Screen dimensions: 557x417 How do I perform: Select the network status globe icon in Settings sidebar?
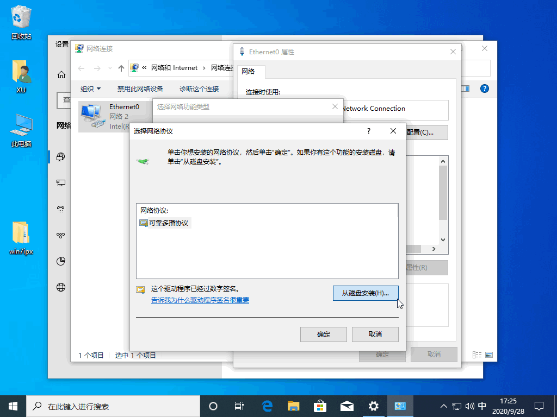(x=61, y=156)
